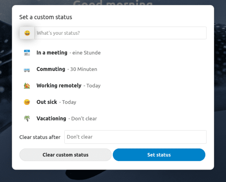226x182 pixels.
Task: Choose the Vacationing status preset
Action: pyautogui.click(x=113, y=118)
